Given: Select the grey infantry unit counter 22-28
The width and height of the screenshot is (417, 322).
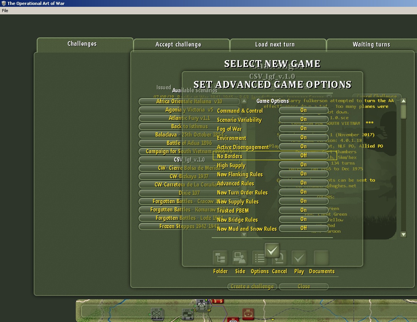Looking at the screenshot, I should [x=157, y=314].
